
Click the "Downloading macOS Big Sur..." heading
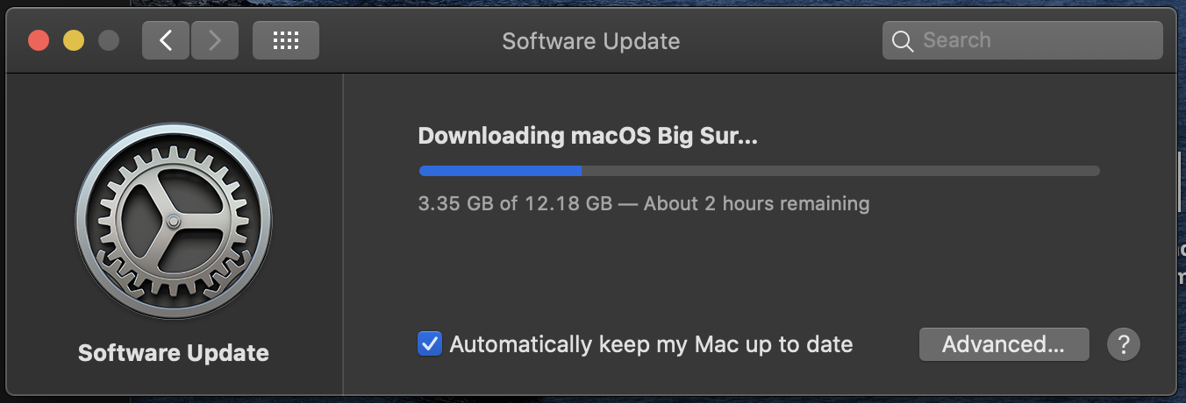pos(587,136)
